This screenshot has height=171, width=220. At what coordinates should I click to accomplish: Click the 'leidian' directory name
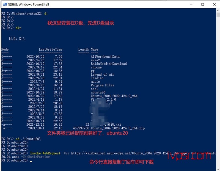(97, 78)
